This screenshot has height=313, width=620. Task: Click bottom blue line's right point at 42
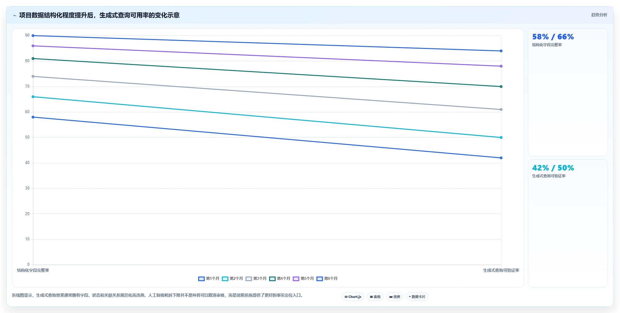pos(501,158)
